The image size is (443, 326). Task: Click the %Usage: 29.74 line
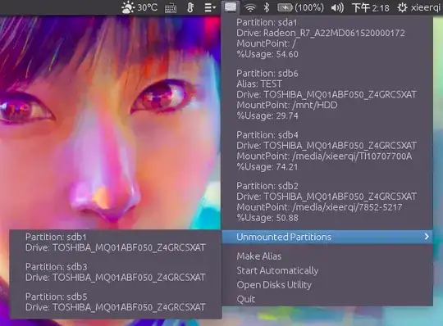(x=267, y=115)
